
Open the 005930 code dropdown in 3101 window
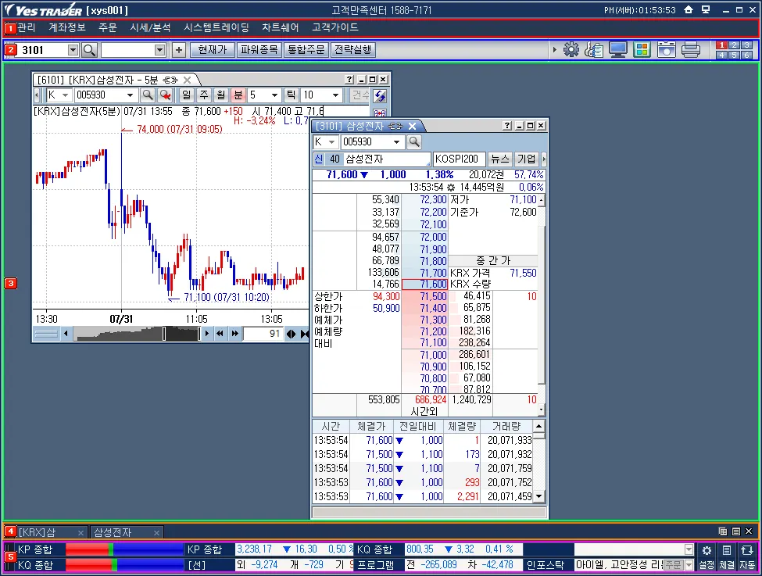point(396,142)
